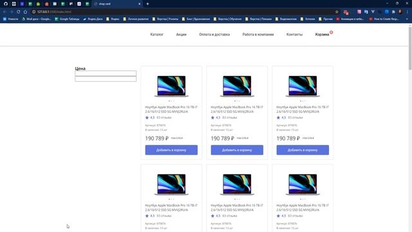Click the star rating icon in top-left card
Screen dimensions: 412x232
coord(147,117)
